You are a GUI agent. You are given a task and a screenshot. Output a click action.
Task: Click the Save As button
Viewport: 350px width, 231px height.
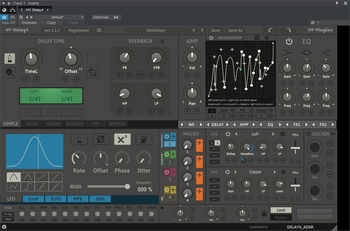[235, 30]
